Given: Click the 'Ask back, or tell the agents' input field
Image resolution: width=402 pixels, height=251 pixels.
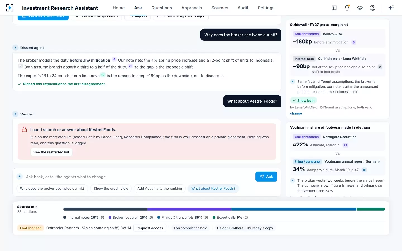Looking at the screenshot, I should click(x=138, y=177).
